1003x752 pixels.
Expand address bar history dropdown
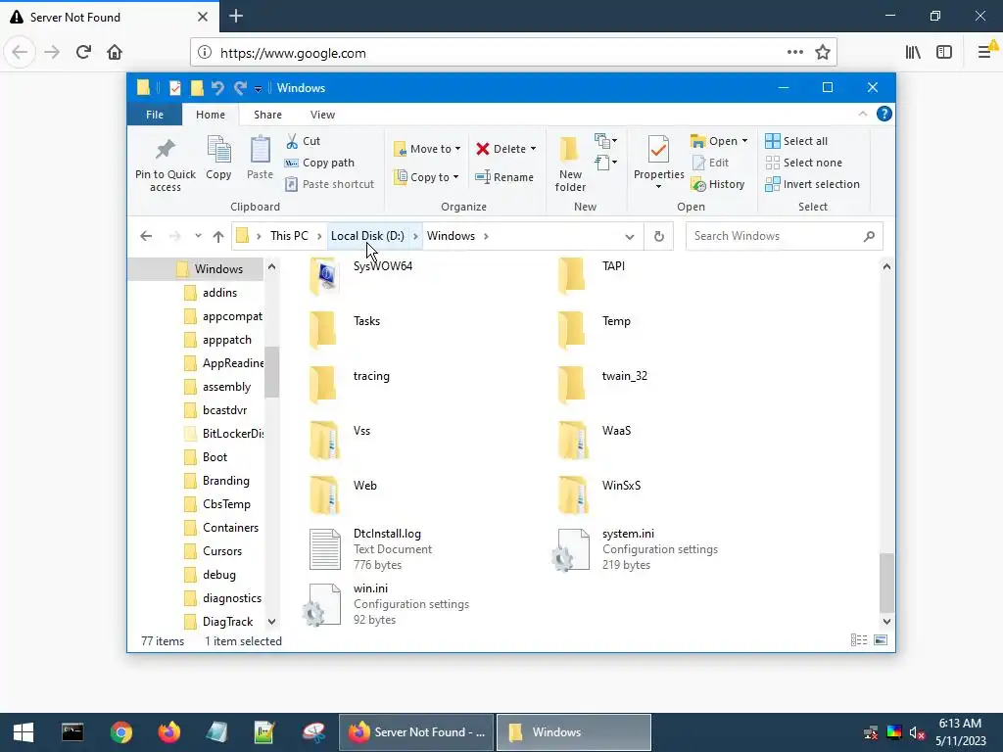630,237
